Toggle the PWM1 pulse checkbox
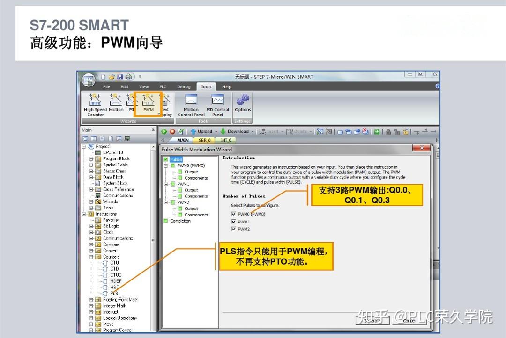This screenshot has width=506, height=338. click(x=234, y=222)
